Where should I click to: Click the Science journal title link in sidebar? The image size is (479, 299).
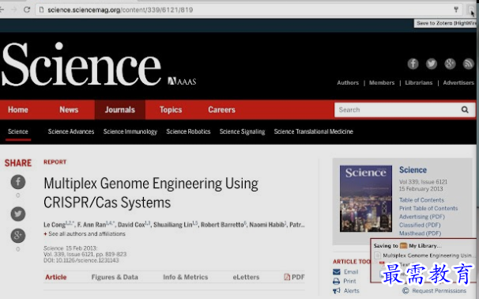tap(413, 170)
